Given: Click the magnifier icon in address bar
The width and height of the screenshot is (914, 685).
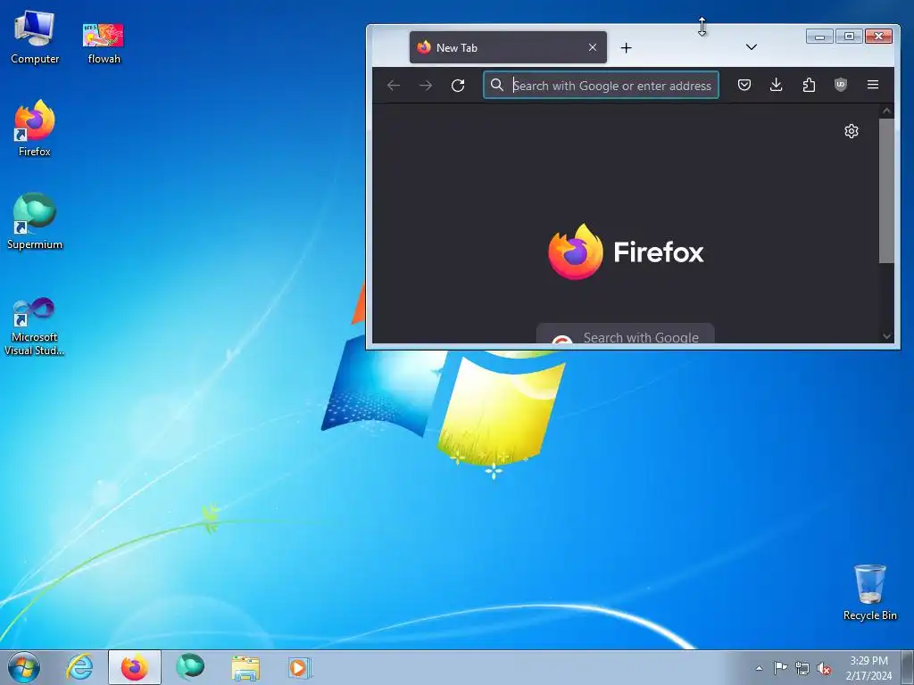Looking at the screenshot, I should [x=496, y=85].
